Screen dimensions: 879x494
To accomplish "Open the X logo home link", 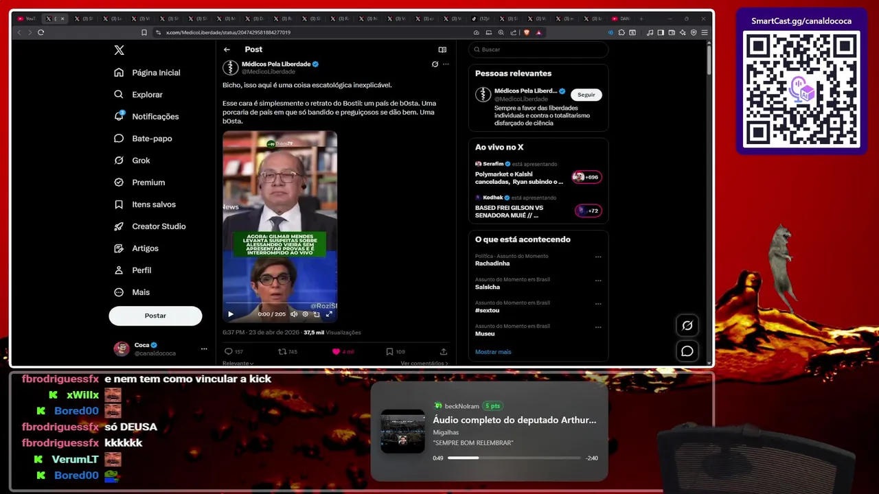I will [x=119, y=50].
